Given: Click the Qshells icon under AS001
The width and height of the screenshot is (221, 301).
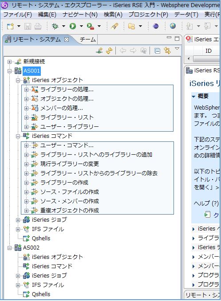Looking at the screenshot, I should pyautogui.click(x=26, y=238).
